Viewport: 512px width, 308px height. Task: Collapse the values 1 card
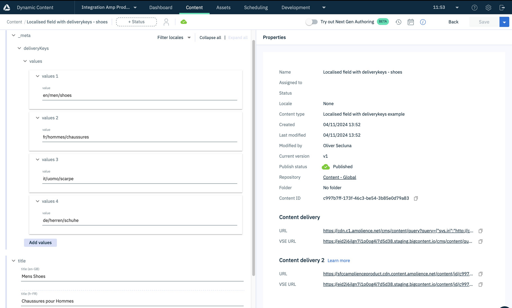tap(38, 76)
